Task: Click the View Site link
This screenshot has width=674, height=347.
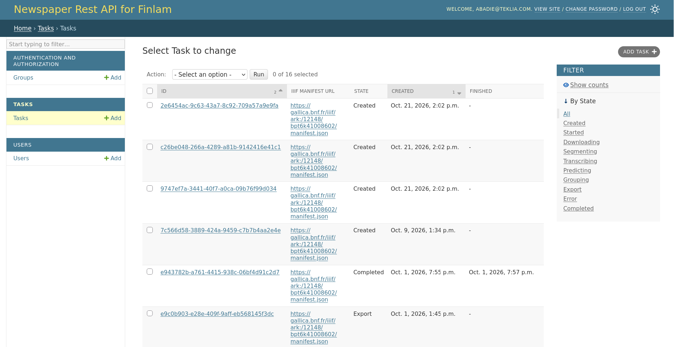Action: pos(547,9)
